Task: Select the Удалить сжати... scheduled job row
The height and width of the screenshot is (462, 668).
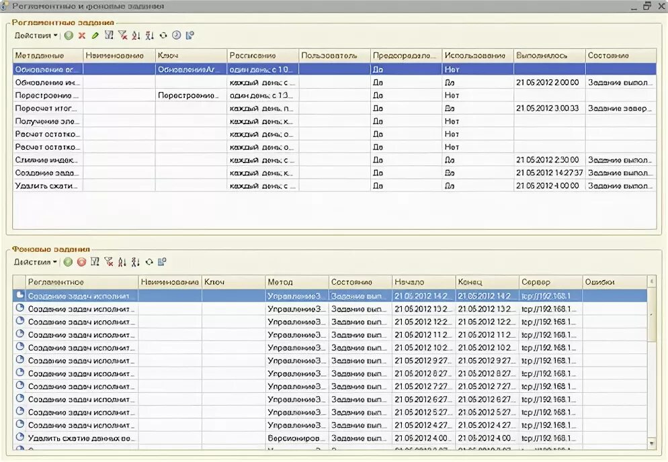Action: [335, 185]
